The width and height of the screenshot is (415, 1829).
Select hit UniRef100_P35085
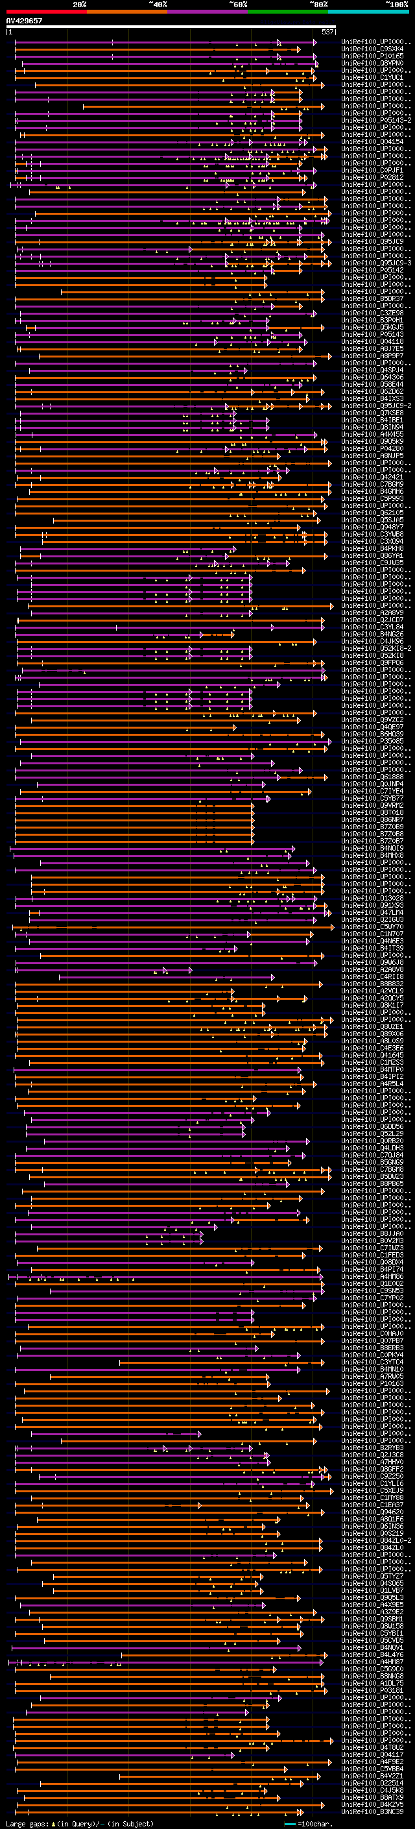coord(372,741)
